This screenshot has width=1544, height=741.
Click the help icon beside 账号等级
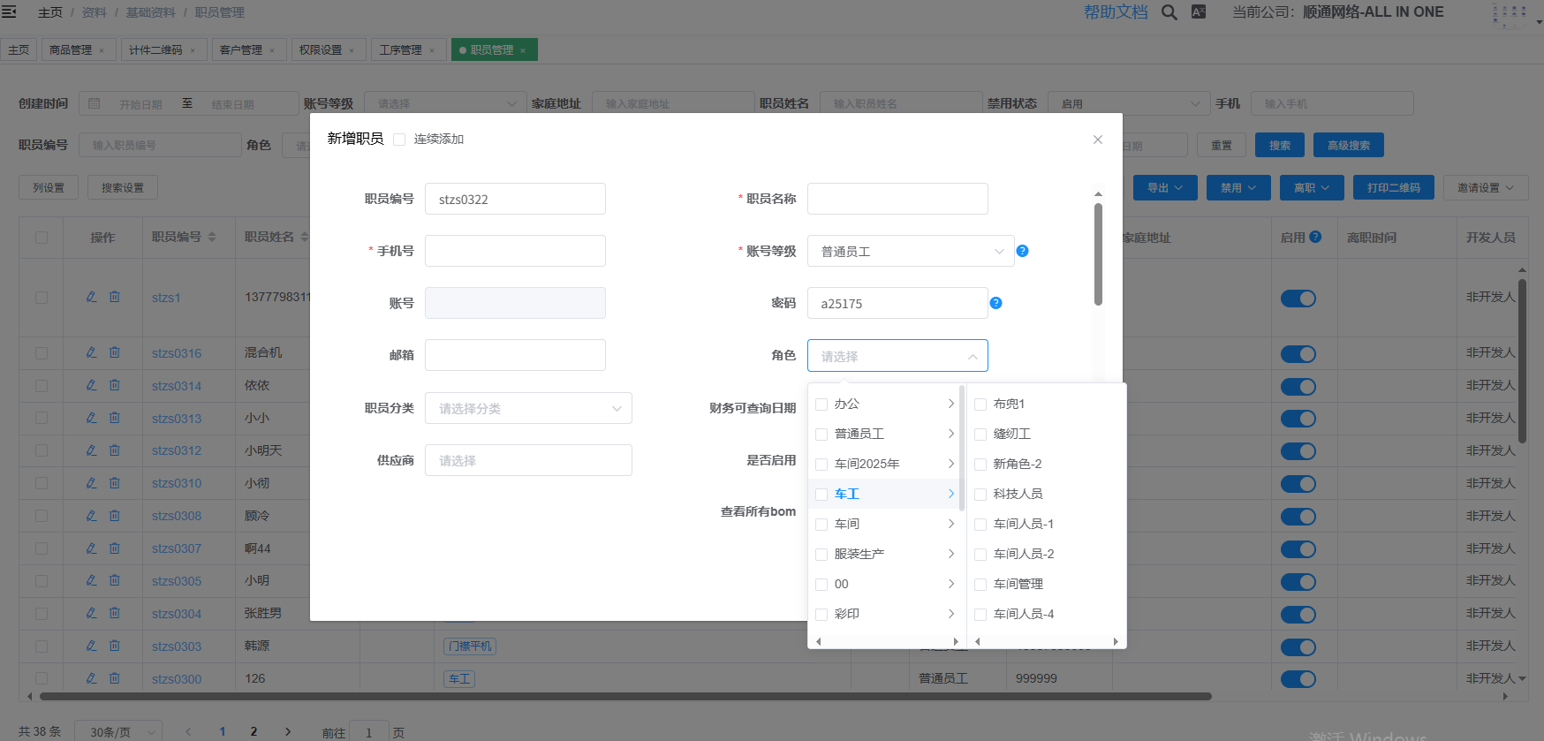(x=1022, y=251)
